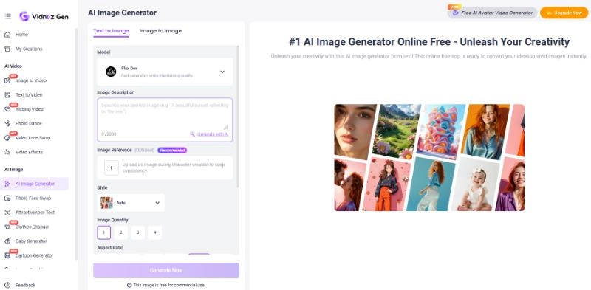Click the Clothes Changer icon
The height and width of the screenshot is (290, 591).
click(x=7, y=227)
